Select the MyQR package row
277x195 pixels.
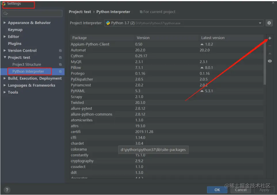click(x=167, y=62)
